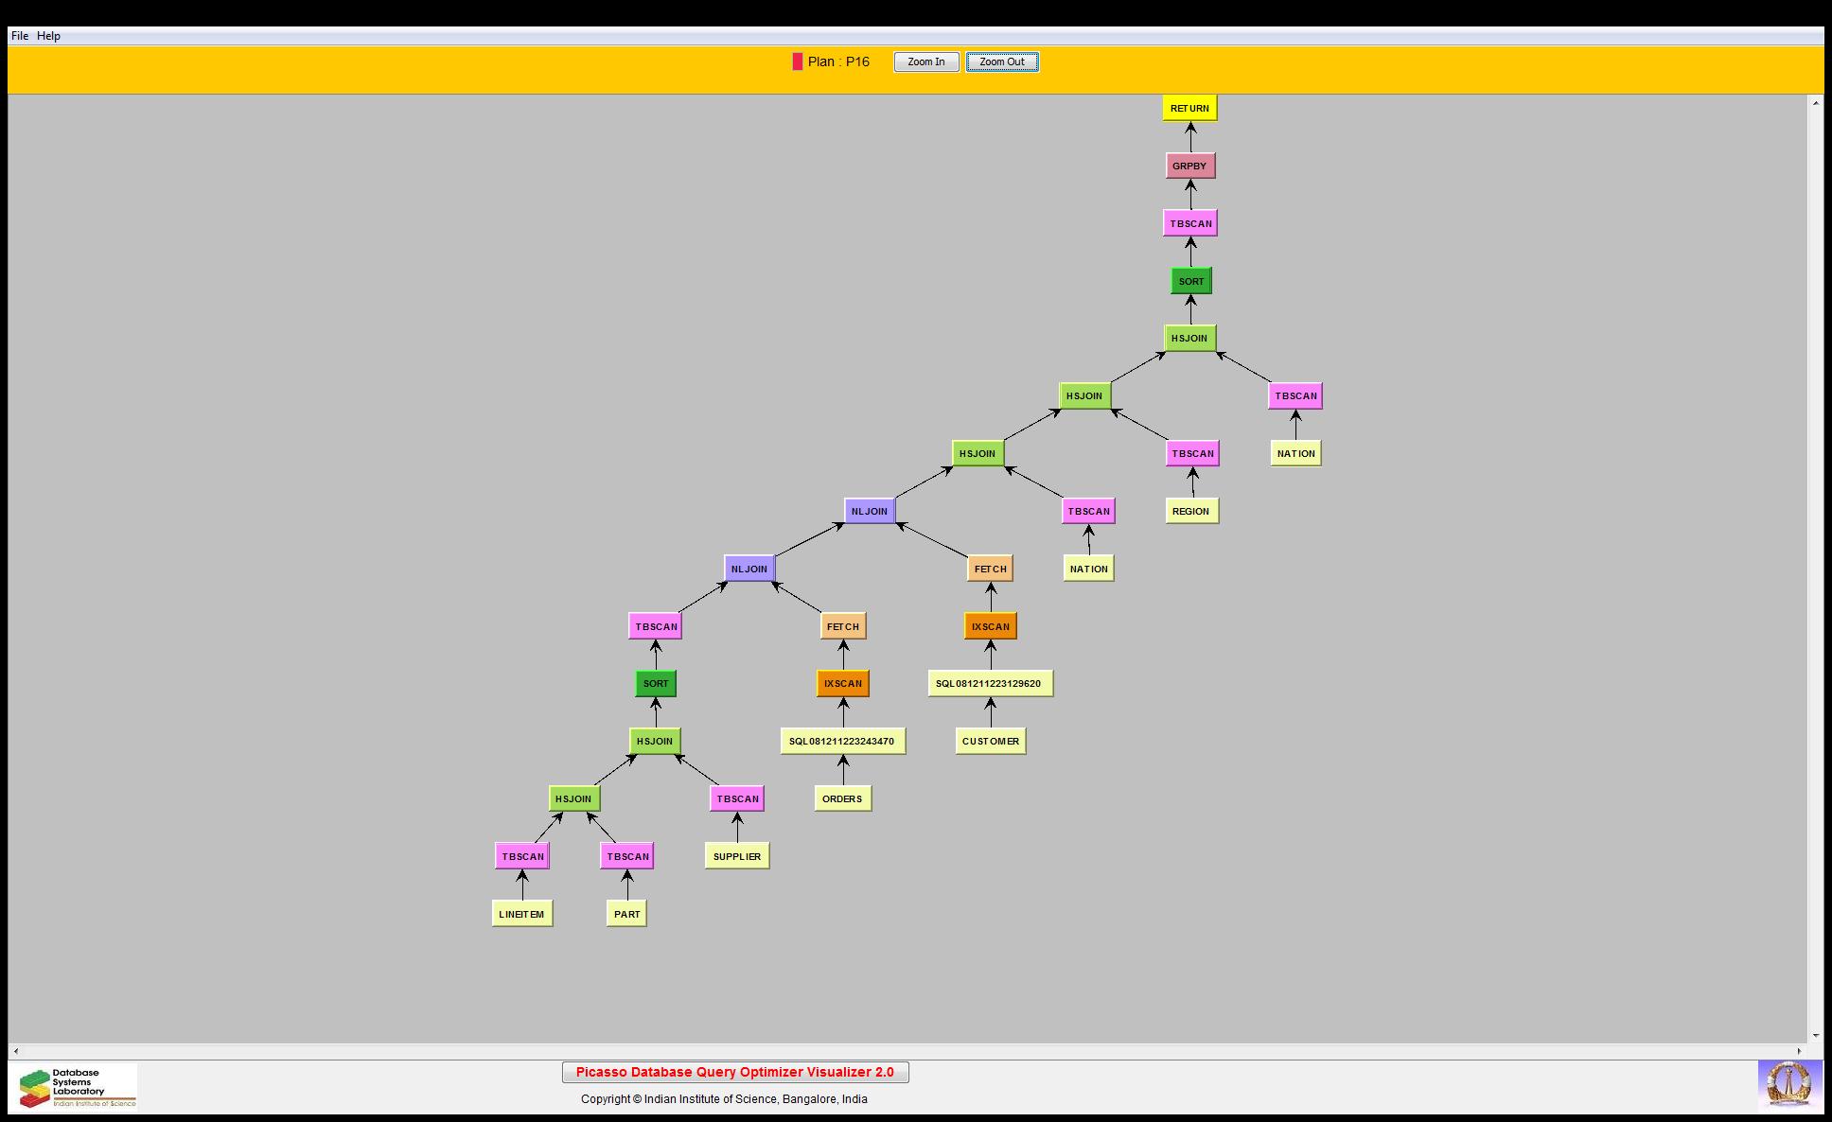The image size is (1832, 1122).
Task: Select the REGION table node
Action: point(1190,511)
